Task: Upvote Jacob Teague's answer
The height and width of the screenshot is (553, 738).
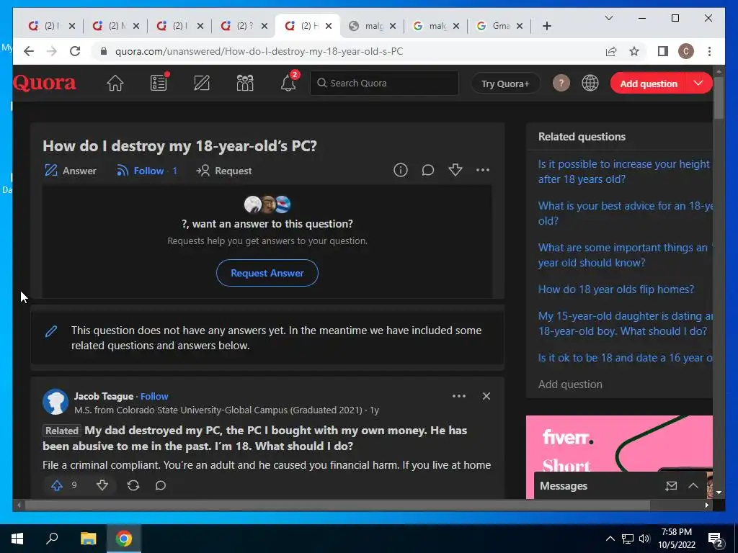Action: pyautogui.click(x=57, y=485)
